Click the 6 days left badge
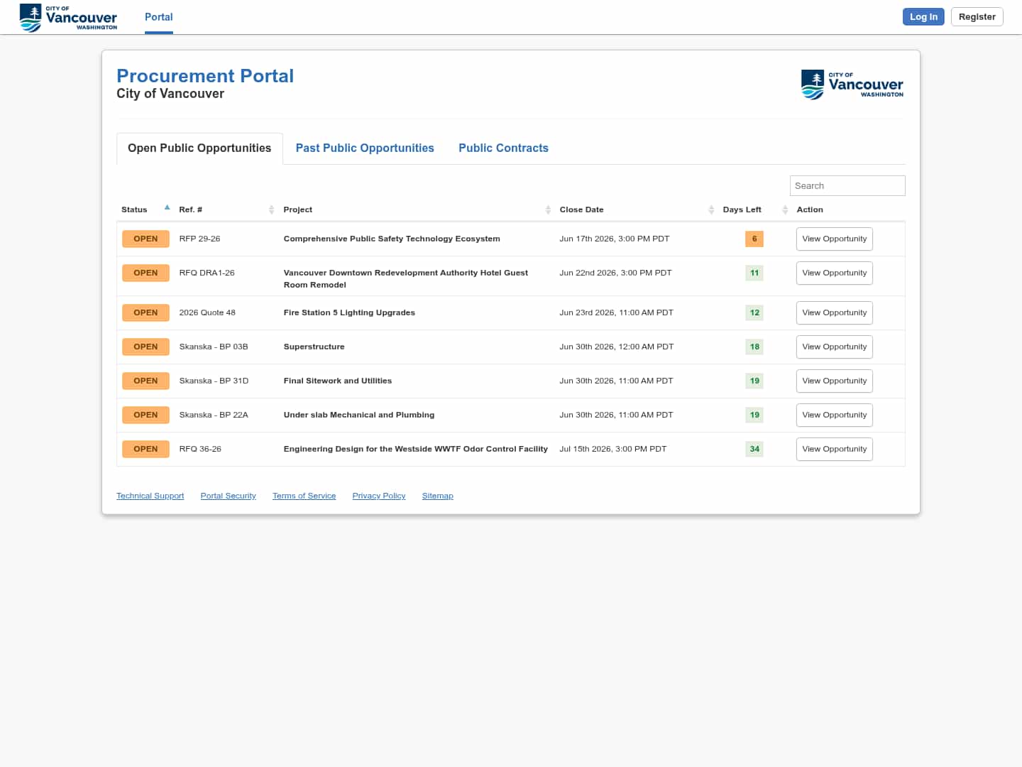This screenshot has width=1022, height=767. tap(754, 239)
